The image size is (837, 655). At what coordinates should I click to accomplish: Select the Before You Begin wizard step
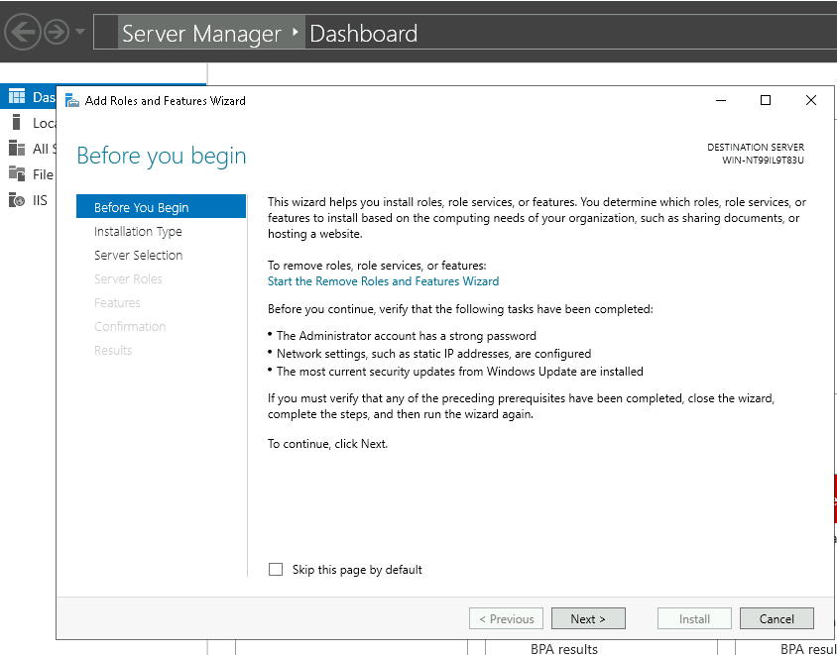click(162, 206)
